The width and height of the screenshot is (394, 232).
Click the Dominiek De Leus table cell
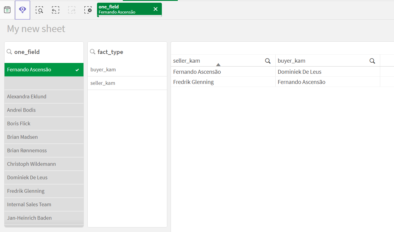click(x=299, y=72)
